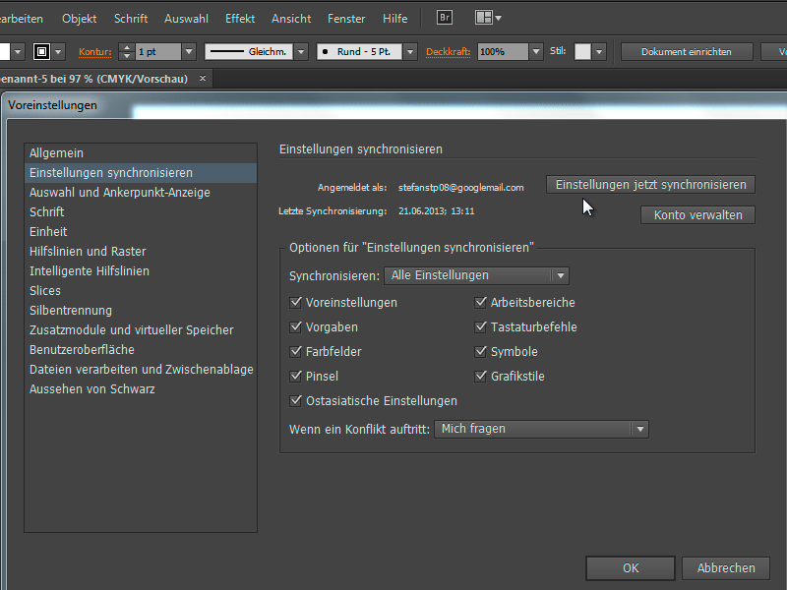787x590 pixels.
Task: Open the Kontur stroke weight dropdown arrow
Action: coord(189,52)
